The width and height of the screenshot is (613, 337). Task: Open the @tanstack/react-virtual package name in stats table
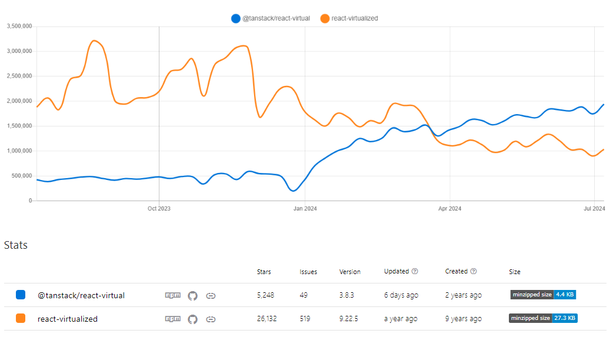pyautogui.click(x=81, y=296)
